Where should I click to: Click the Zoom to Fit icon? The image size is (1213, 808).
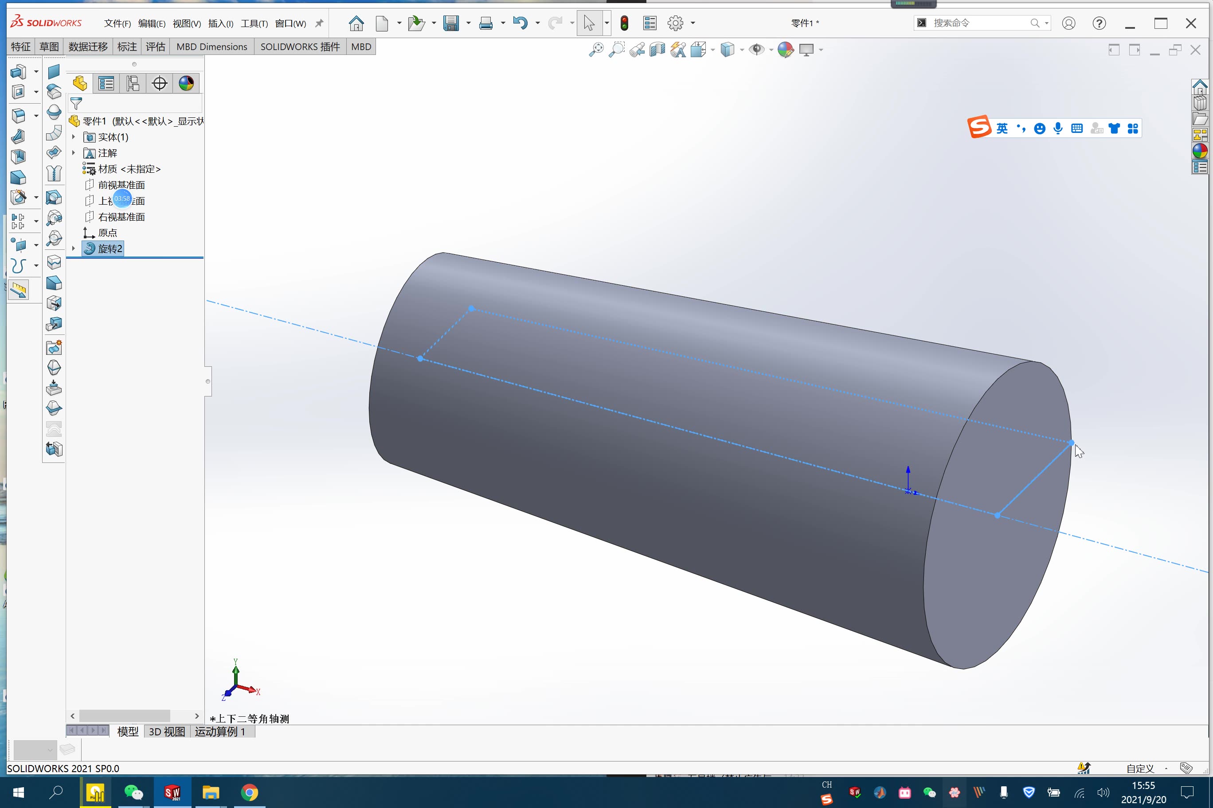[x=596, y=50]
